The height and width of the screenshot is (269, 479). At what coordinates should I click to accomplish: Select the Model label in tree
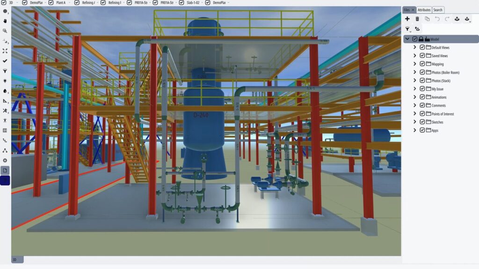(x=435, y=39)
